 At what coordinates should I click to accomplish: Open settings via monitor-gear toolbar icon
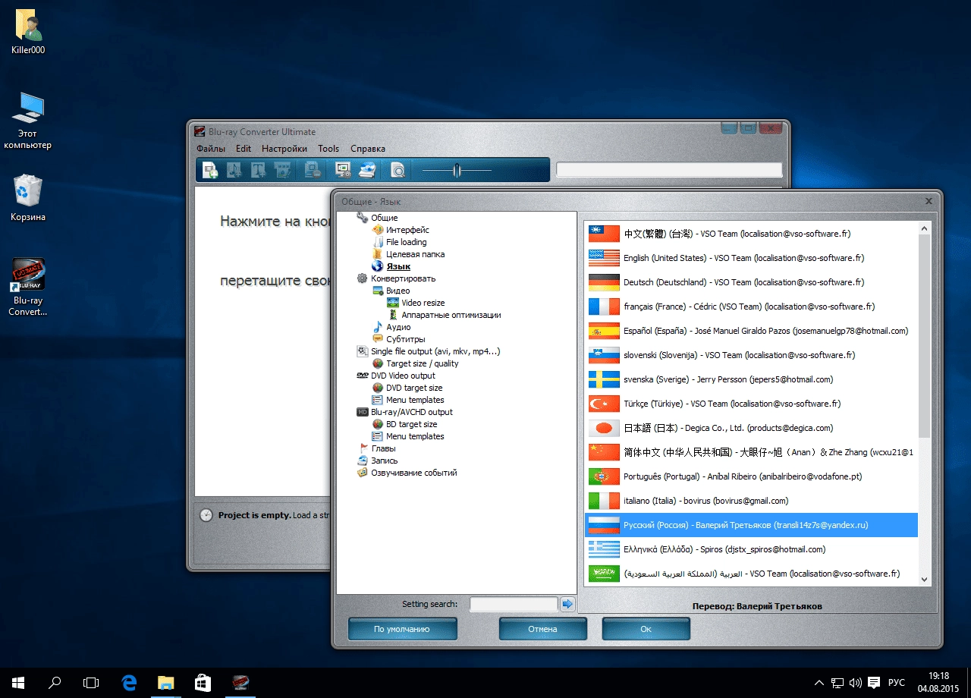click(x=343, y=171)
